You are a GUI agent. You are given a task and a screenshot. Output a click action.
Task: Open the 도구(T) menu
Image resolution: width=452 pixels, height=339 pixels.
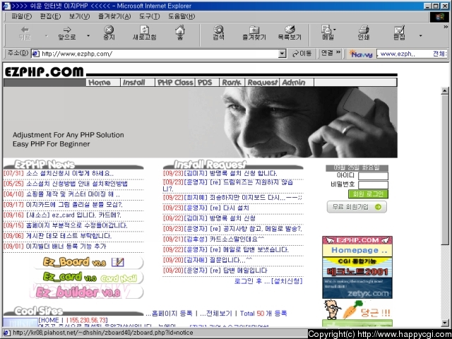coord(149,16)
